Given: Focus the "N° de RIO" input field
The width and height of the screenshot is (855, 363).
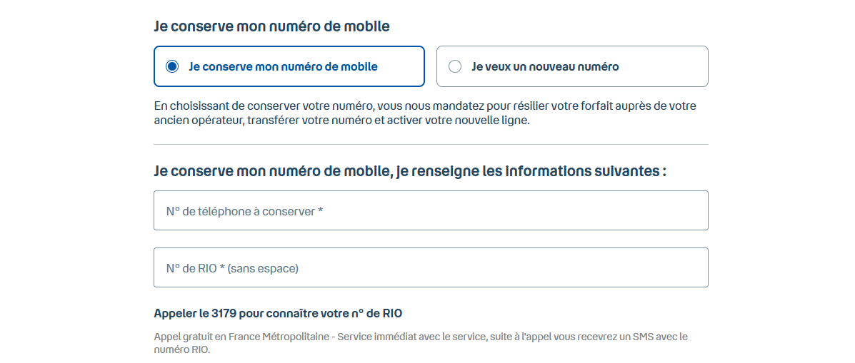Looking at the screenshot, I should (x=431, y=267).
